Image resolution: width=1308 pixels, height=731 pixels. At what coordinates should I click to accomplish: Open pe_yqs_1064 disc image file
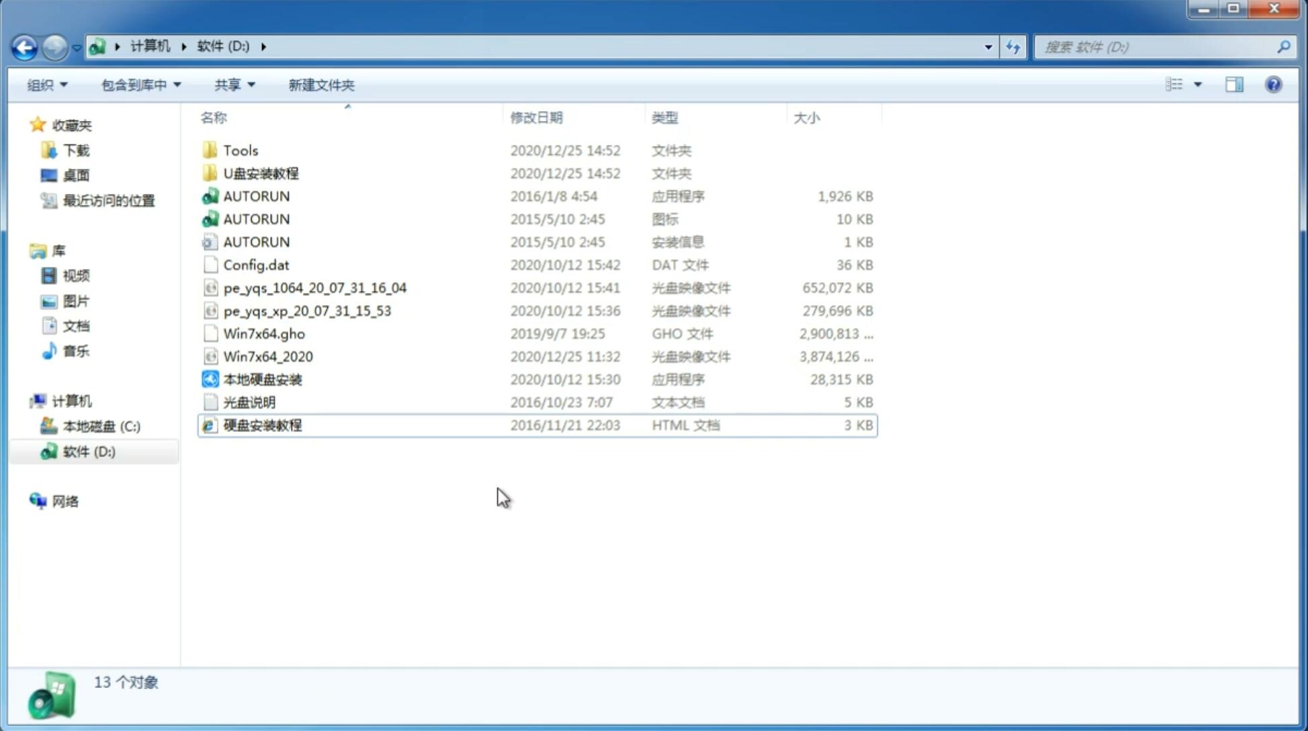pyautogui.click(x=315, y=288)
